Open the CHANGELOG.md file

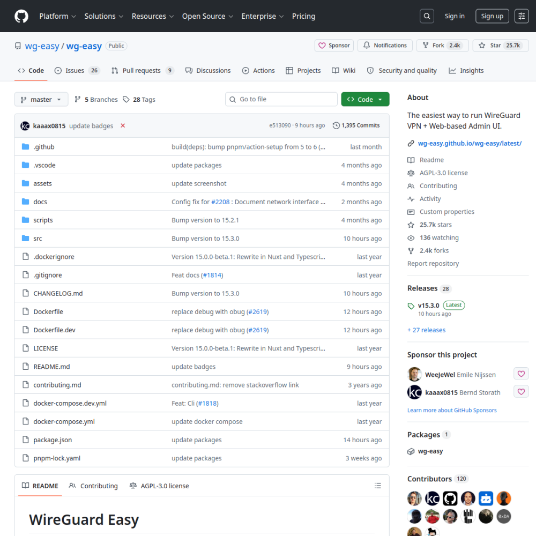pos(58,293)
